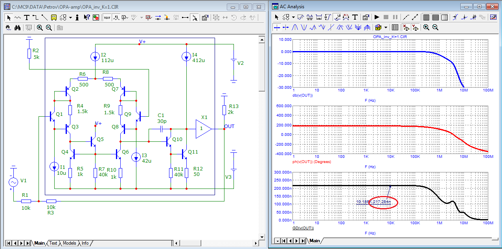
Task: Expand the component shapes dropdown arrow
Action: 70,17
